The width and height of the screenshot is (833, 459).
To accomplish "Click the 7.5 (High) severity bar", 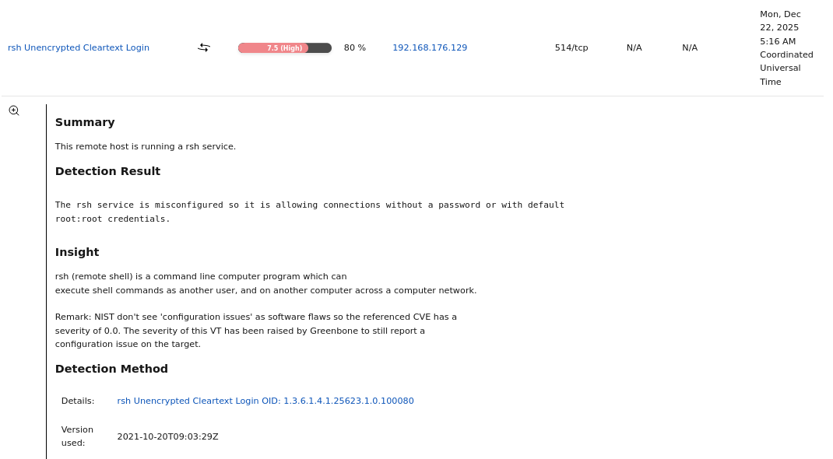I will 284,47.
